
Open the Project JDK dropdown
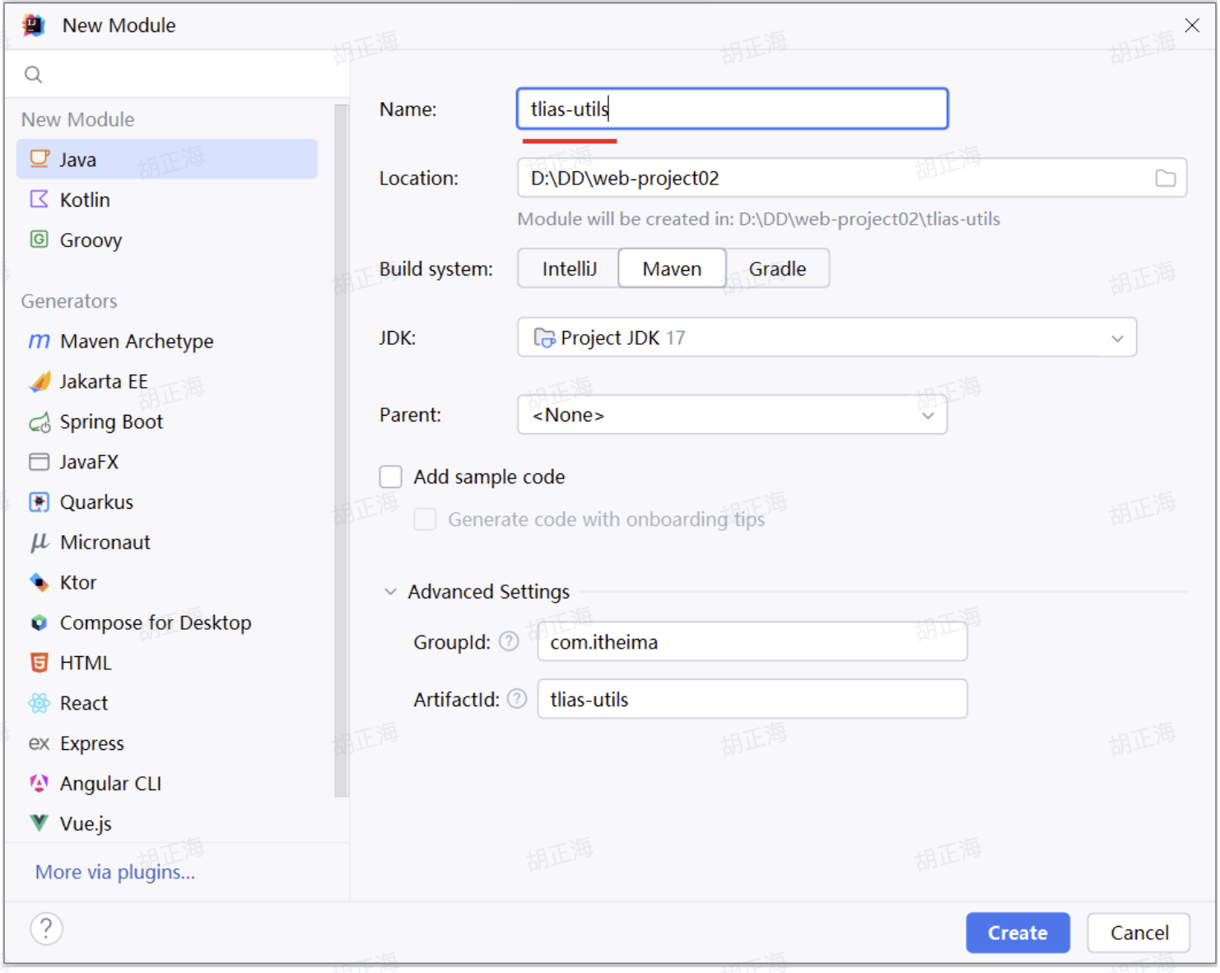pyautogui.click(x=827, y=338)
